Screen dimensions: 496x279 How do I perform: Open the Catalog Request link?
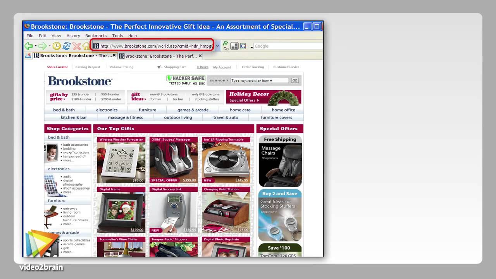point(88,67)
